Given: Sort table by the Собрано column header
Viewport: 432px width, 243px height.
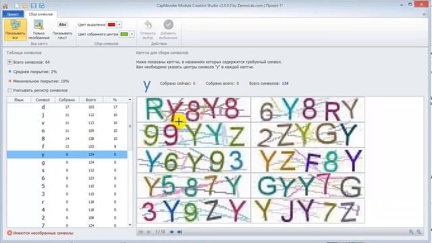Looking at the screenshot, I should (67, 100).
